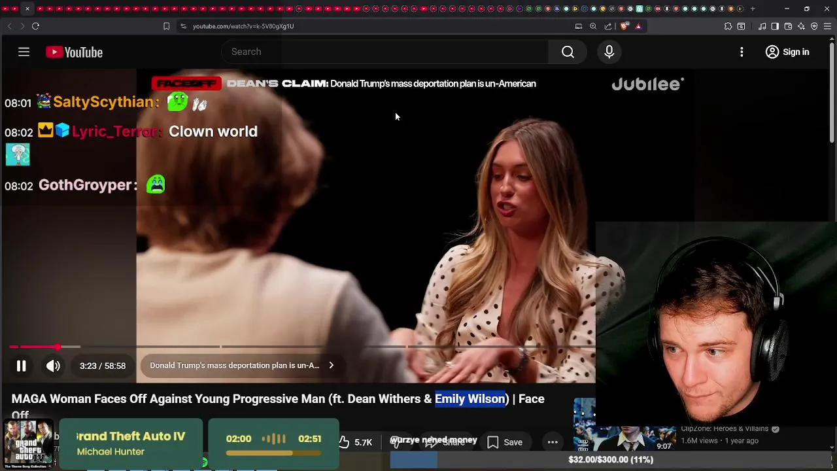This screenshot has height=471, width=837.
Task: Go forward in browser history
Action: (22, 26)
